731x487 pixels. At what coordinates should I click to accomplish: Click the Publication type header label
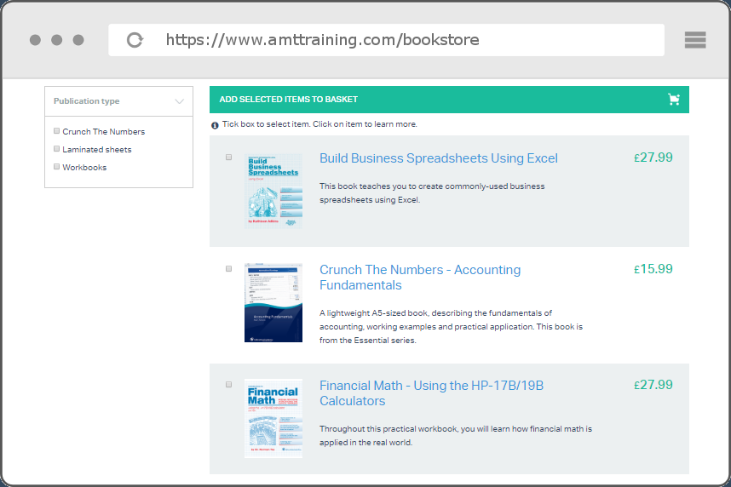point(86,101)
